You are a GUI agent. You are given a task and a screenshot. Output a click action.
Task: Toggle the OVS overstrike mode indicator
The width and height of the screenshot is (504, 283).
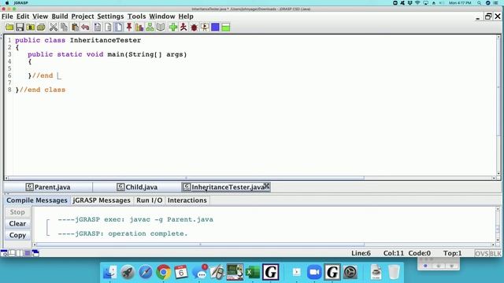pyautogui.click(x=481, y=253)
